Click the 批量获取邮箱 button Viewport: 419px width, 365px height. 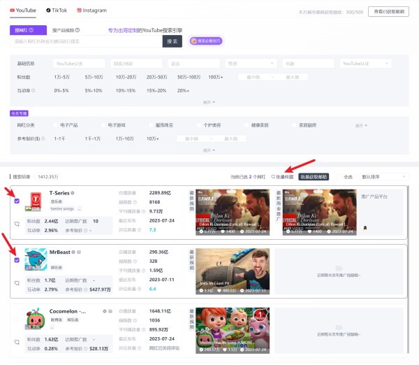click(314, 177)
